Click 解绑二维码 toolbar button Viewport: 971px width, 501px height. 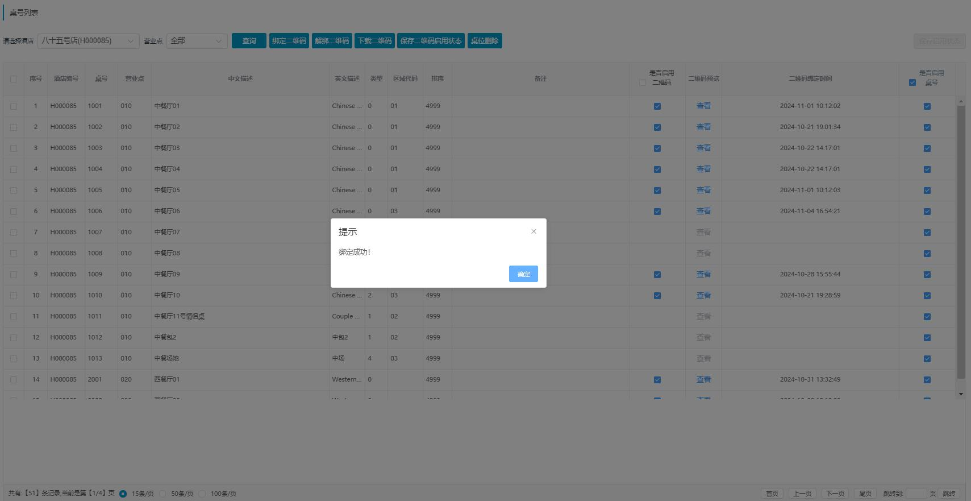[332, 41]
